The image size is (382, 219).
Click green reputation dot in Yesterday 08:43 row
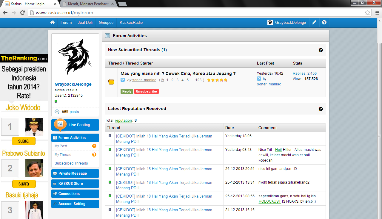click(110, 149)
